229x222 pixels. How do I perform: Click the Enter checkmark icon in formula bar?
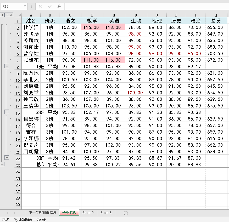coord(50,6)
